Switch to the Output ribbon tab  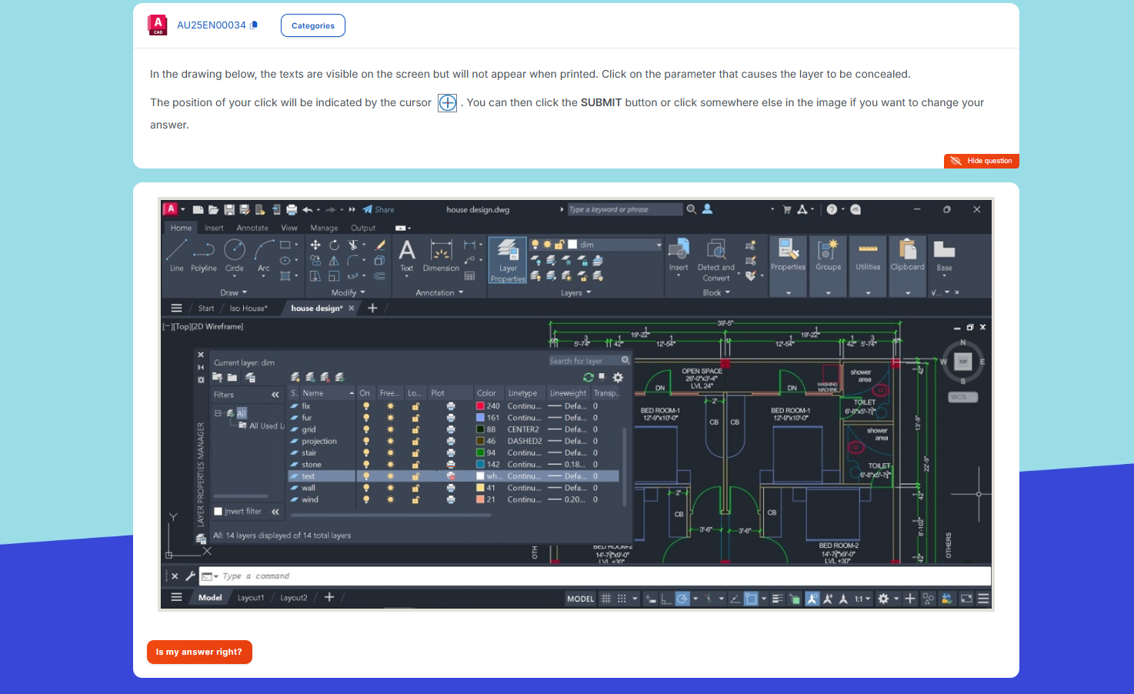click(x=363, y=228)
